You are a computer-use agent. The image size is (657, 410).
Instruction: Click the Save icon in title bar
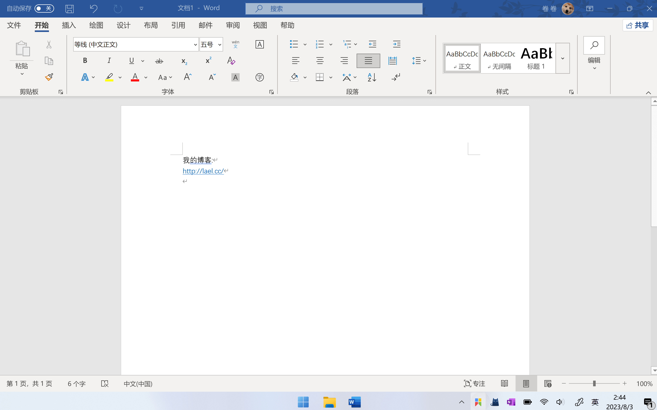[x=69, y=9]
